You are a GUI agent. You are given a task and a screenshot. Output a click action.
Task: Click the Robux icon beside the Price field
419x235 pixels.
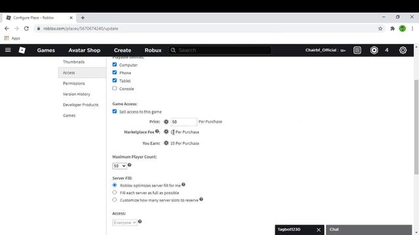(166, 121)
